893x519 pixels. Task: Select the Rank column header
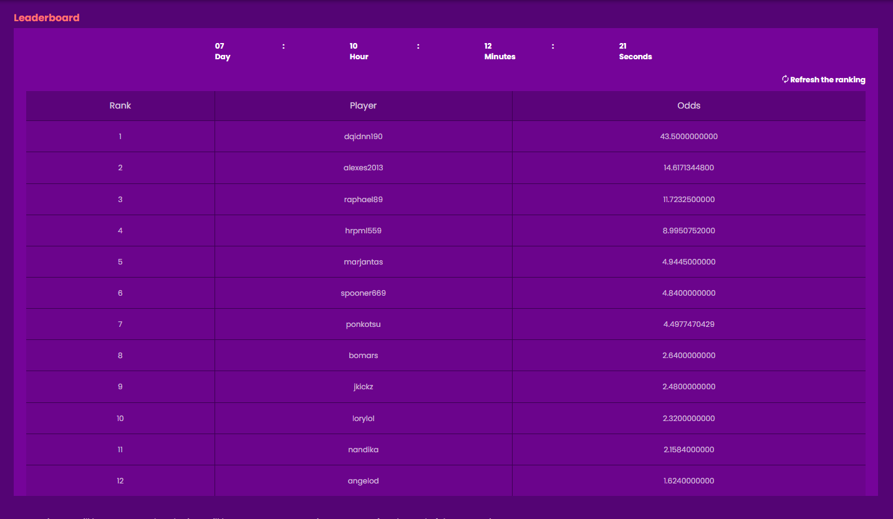coord(120,105)
